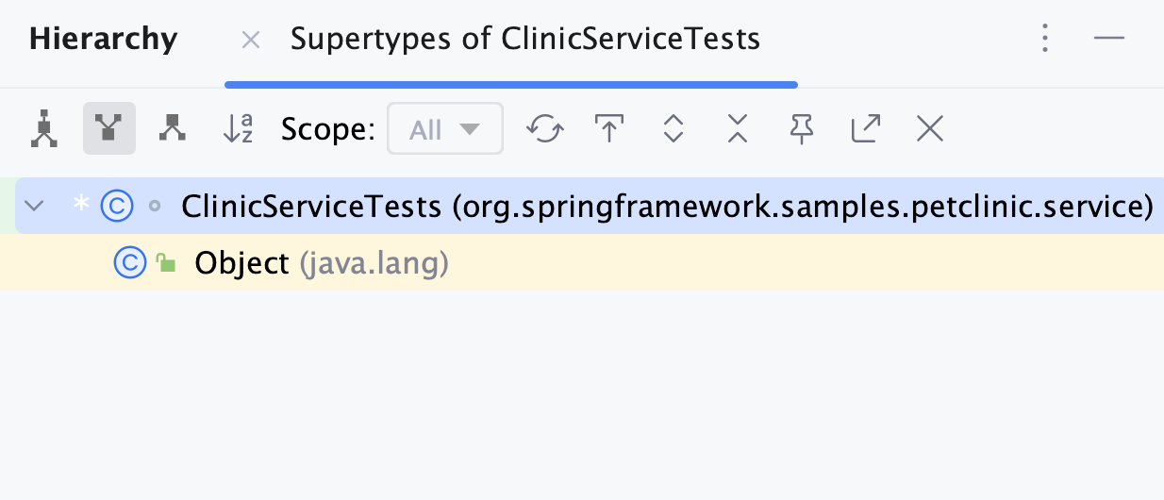
Task: Click the Autoscroll to Source icon
Action: (609, 128)
